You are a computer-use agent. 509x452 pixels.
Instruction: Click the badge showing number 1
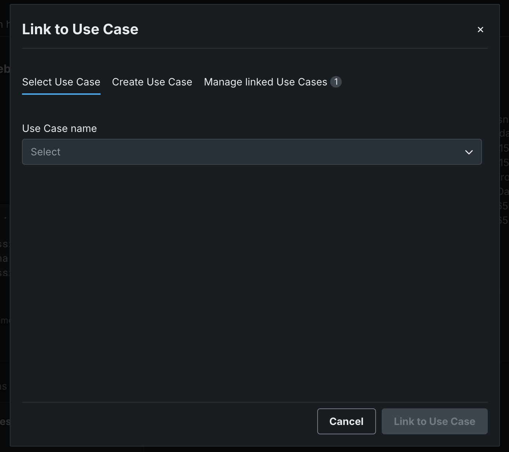pos(336,82)
